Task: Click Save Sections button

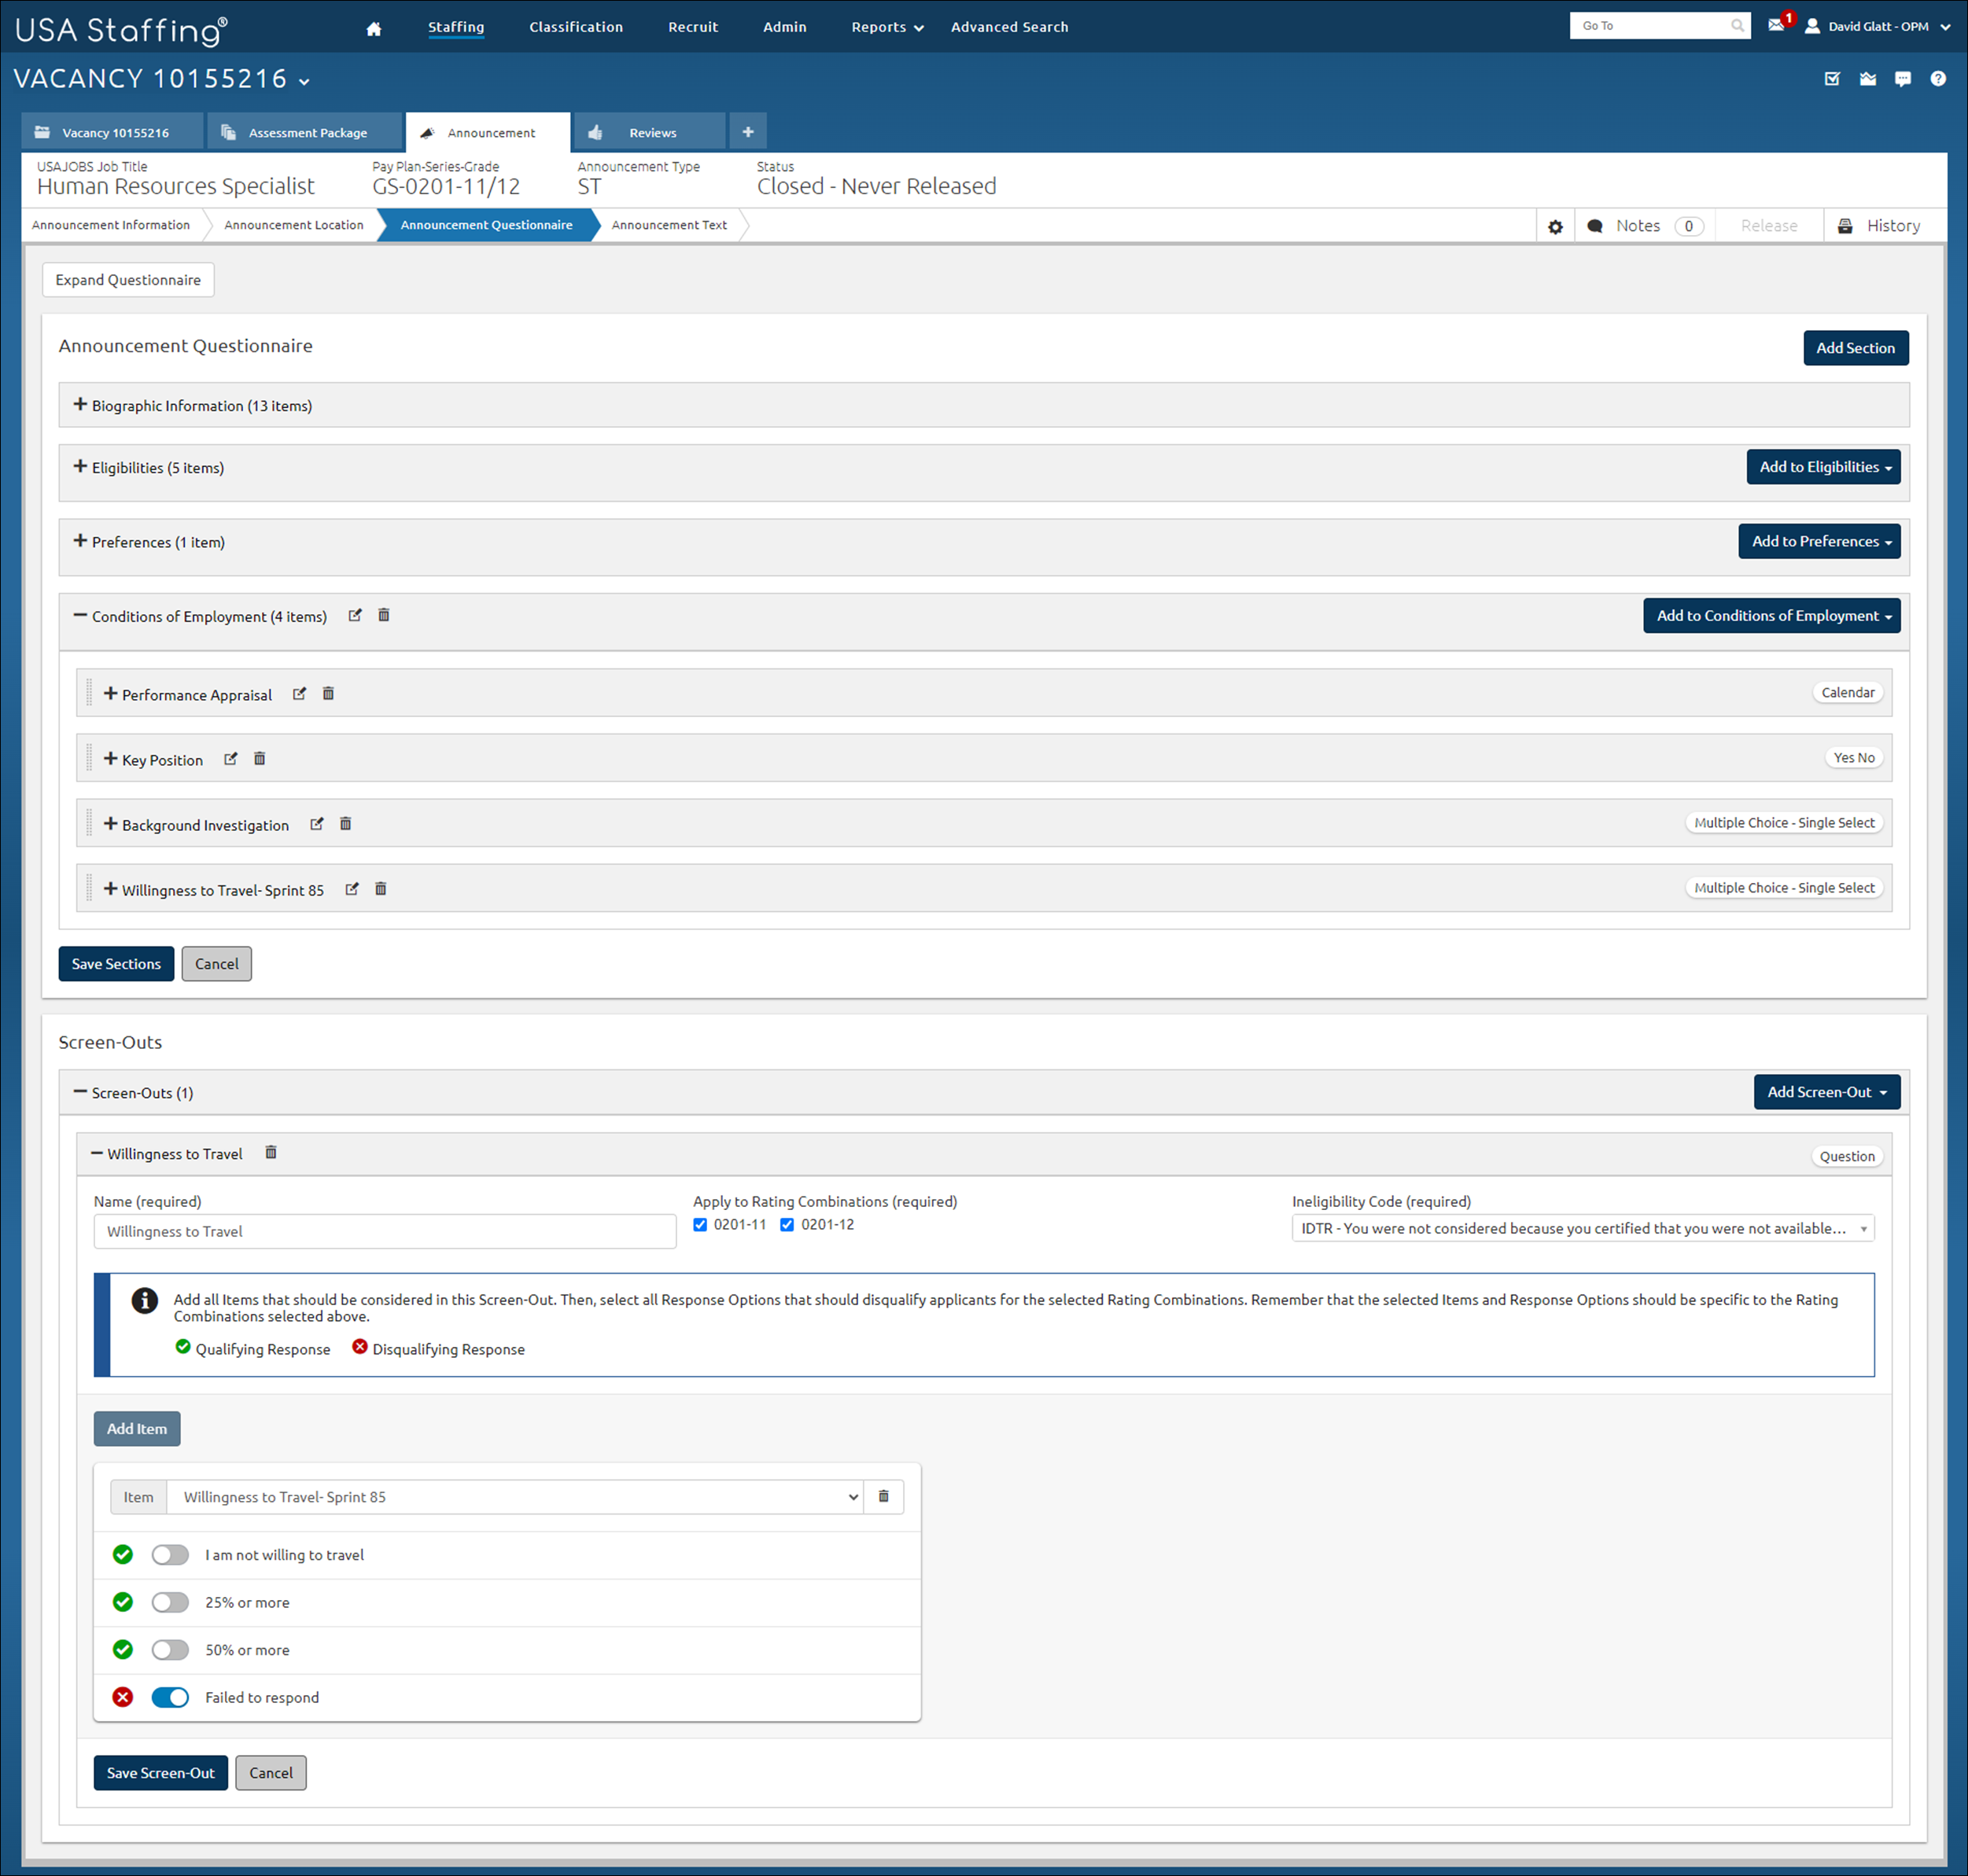Action: [116, 964]
